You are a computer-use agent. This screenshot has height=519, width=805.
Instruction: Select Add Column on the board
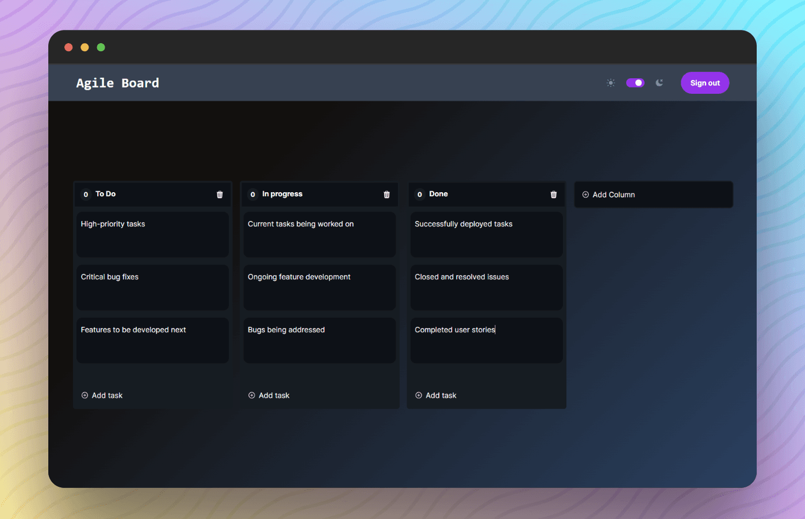coord(614,194)
